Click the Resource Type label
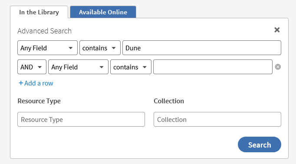 coord(39,101)
